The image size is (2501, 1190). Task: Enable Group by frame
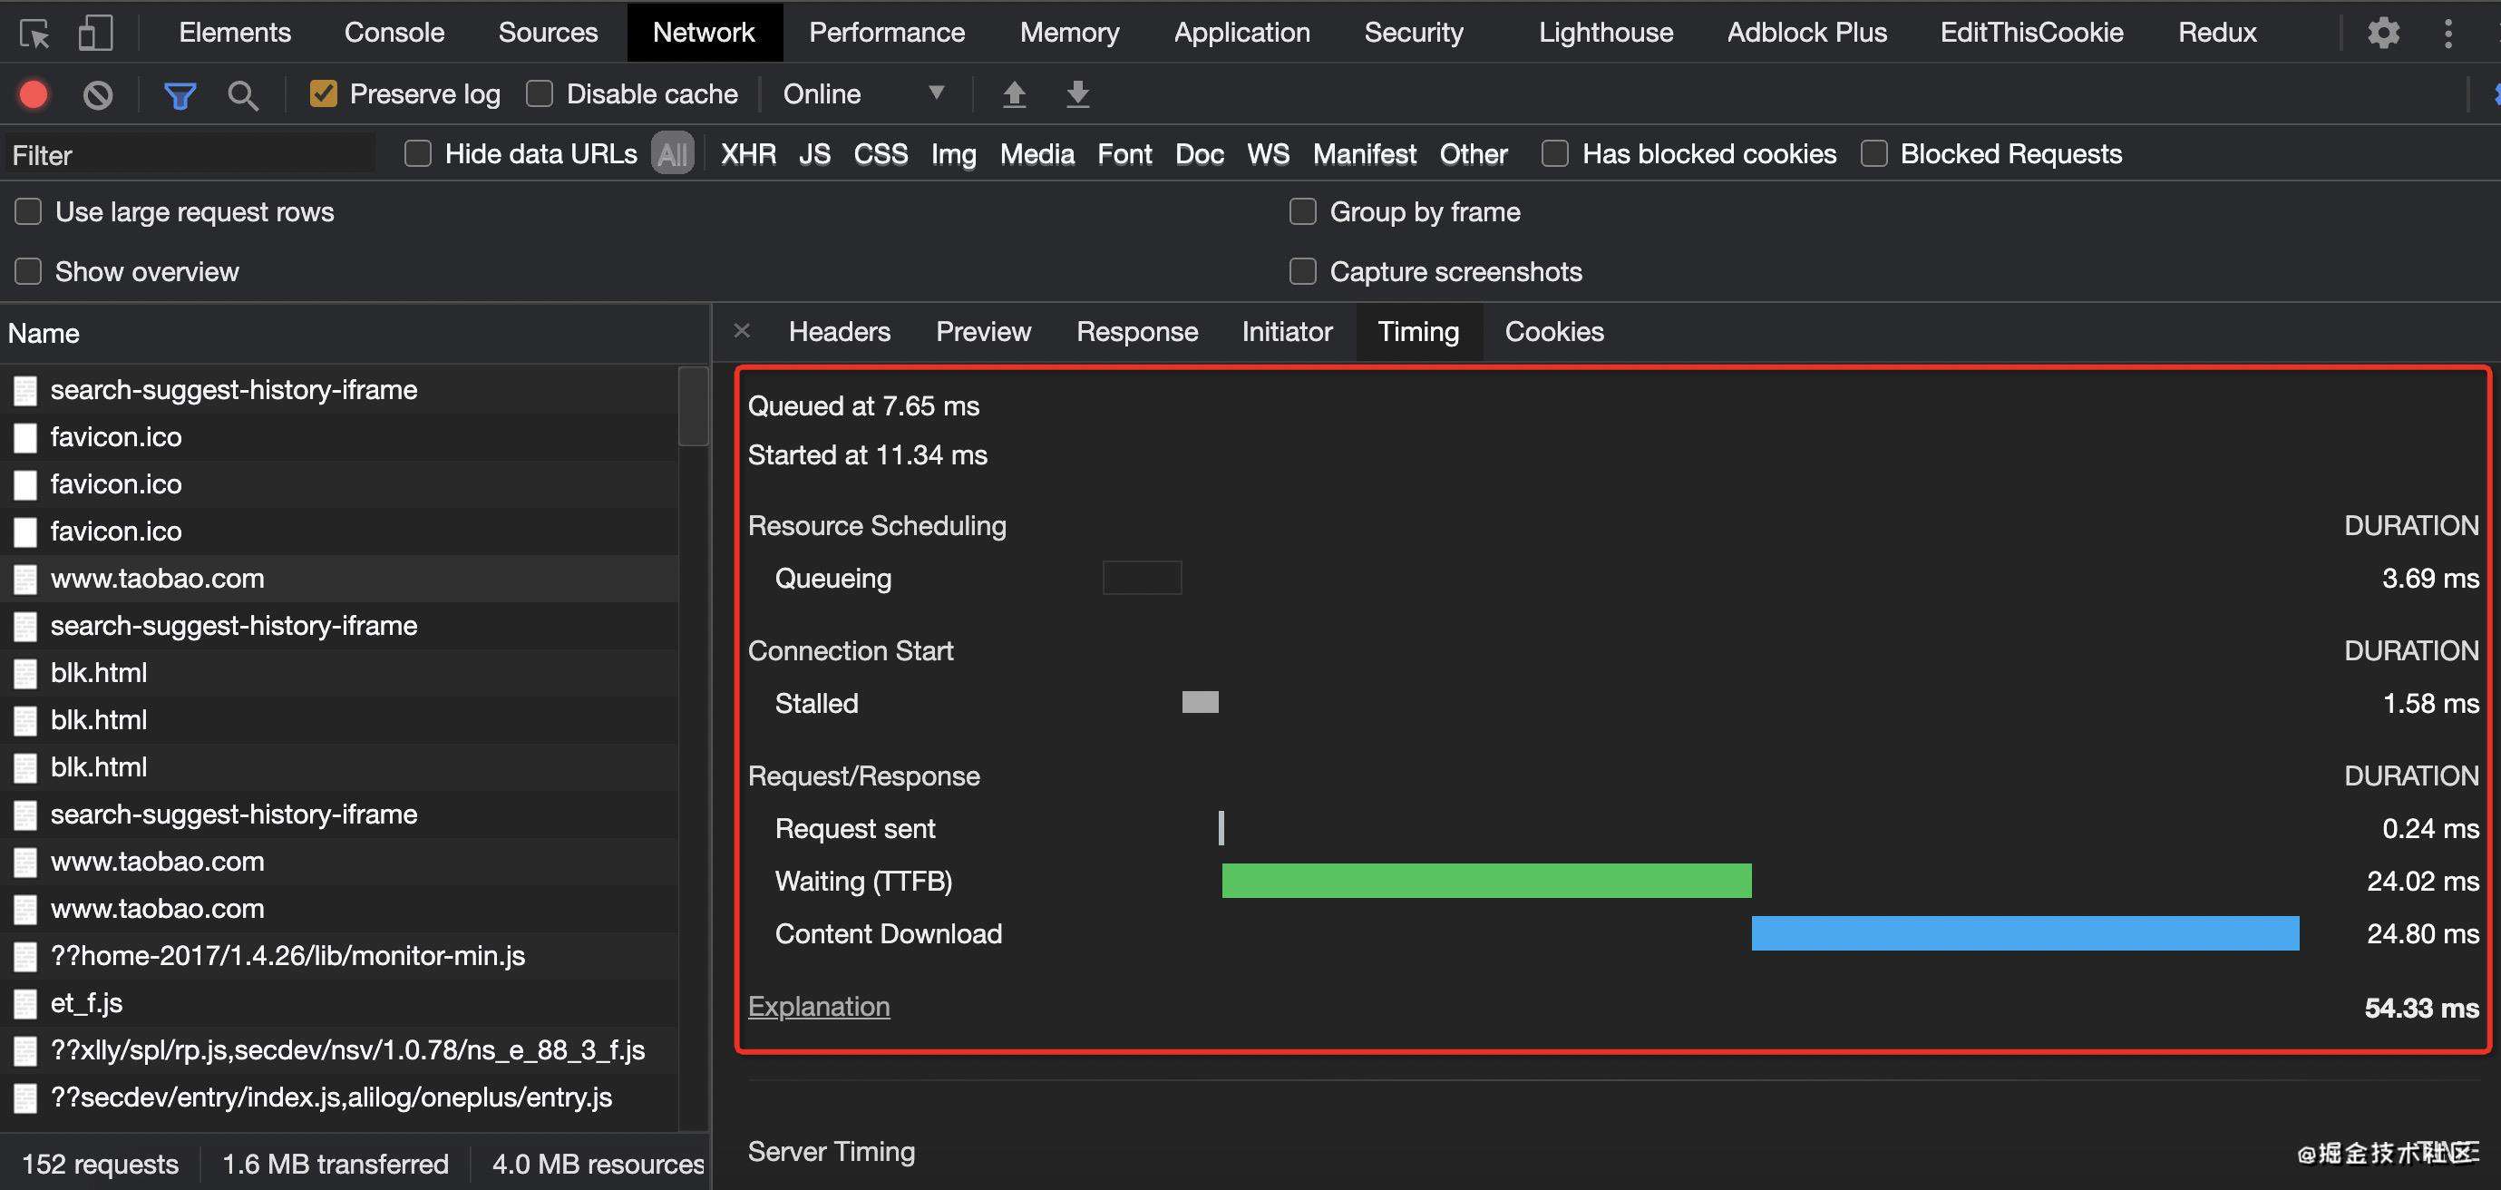pyautogui.click(x=1302, y=211)
